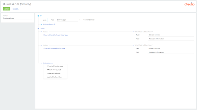Choose Add field values filter option
Viewport: 197px width, 110px height.
click(x=55, y=77)
